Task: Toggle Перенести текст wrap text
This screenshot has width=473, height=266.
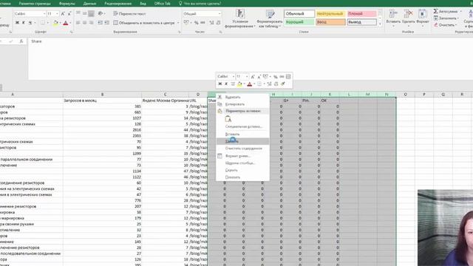Action: click(x=129, y=14)
